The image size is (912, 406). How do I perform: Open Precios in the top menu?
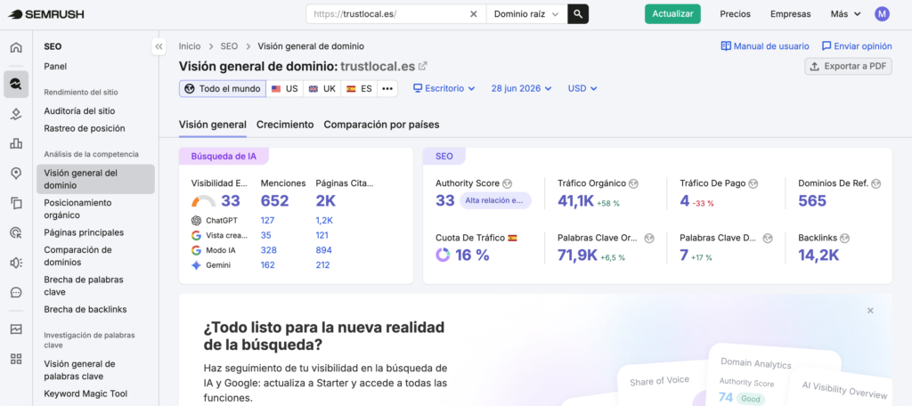pyautogui.click(x=735, y=14)
